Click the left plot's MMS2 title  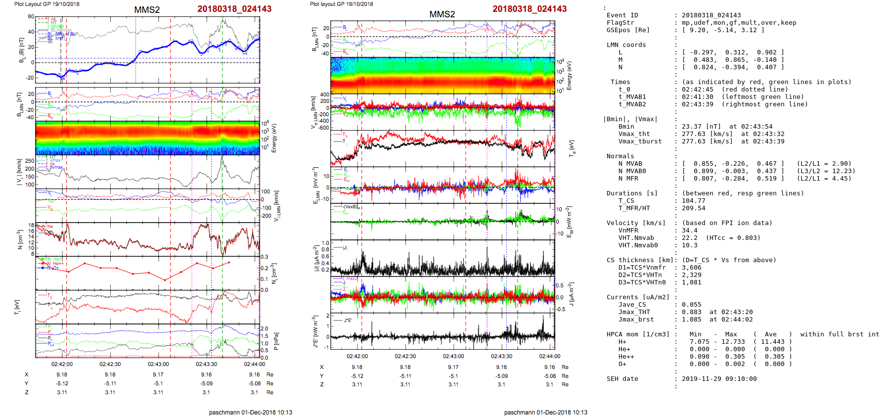tap(147, 10)
